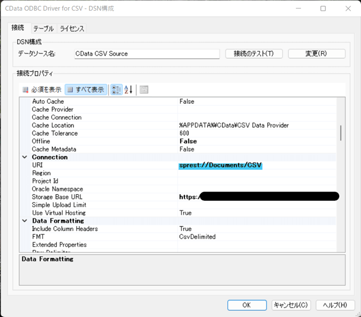
Task: Select the URI property value
Action: click(x=220, y=166)
